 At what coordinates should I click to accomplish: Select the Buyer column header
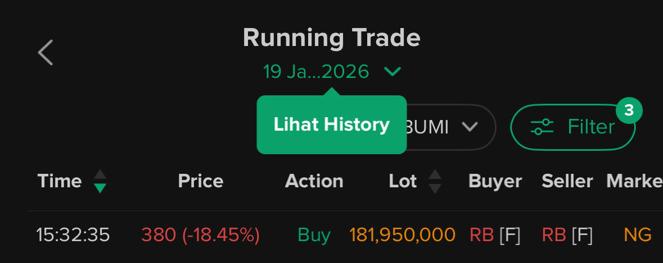click(x=495, y=181)
